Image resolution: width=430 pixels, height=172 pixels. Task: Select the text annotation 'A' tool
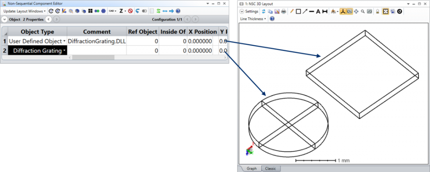point(318,11)
